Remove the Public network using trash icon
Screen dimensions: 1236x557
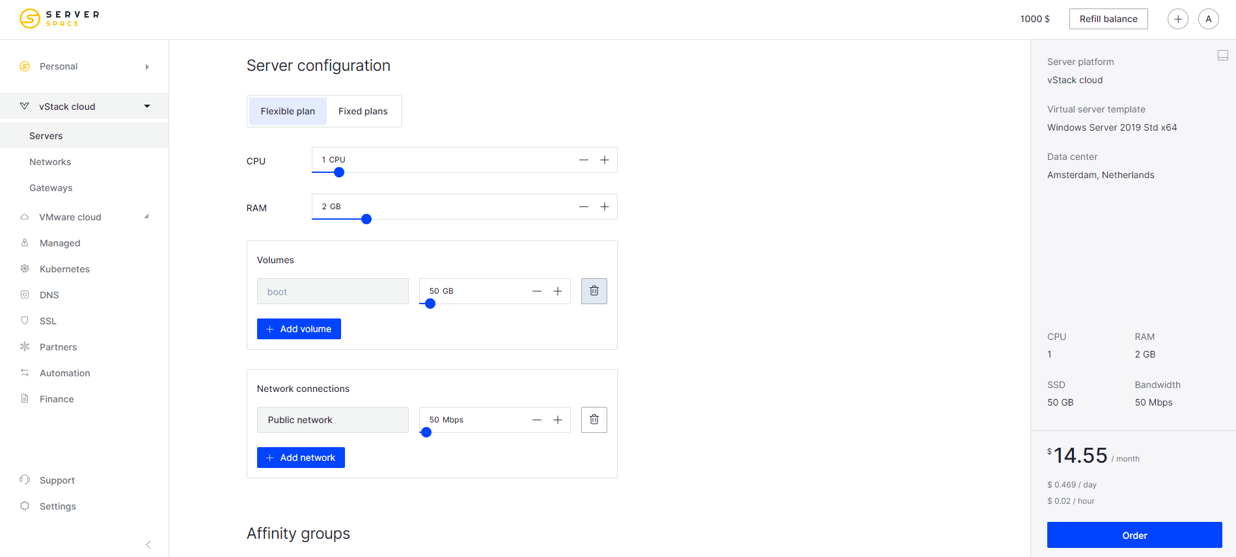pyautogui.click(x=594, y=420)
